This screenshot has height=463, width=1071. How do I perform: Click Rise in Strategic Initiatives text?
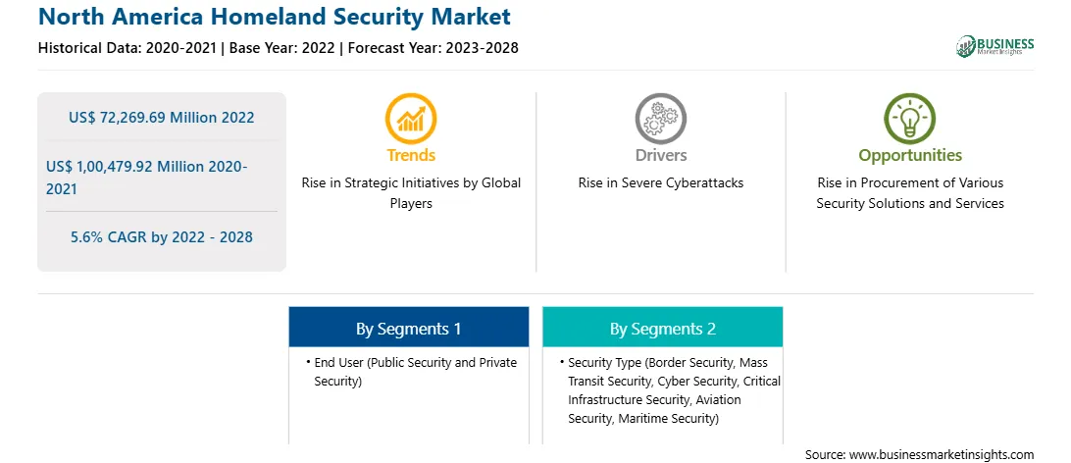[411, 192]
